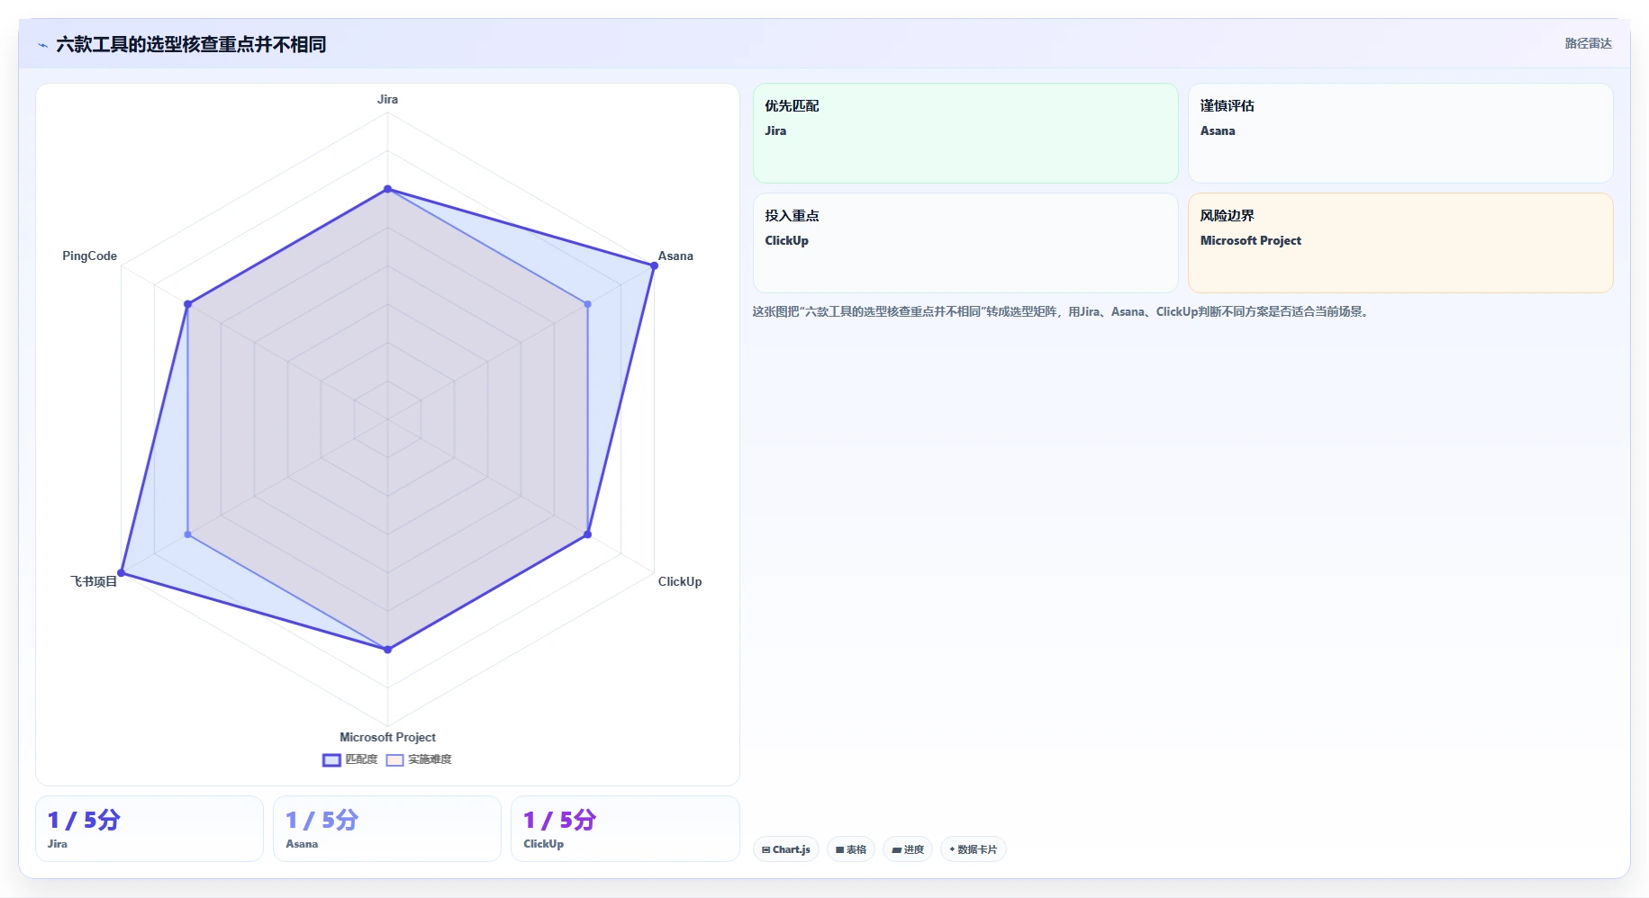Click the ClickUp axis label on the radar
Viewport: 1649px width, 898px height.
tap(680, 581)
